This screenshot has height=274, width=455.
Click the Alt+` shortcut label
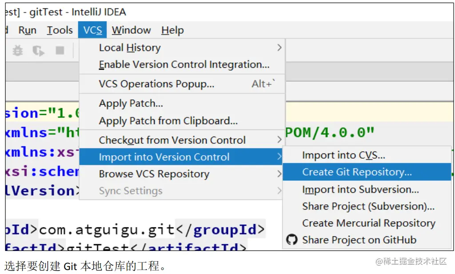coord(263,84)
